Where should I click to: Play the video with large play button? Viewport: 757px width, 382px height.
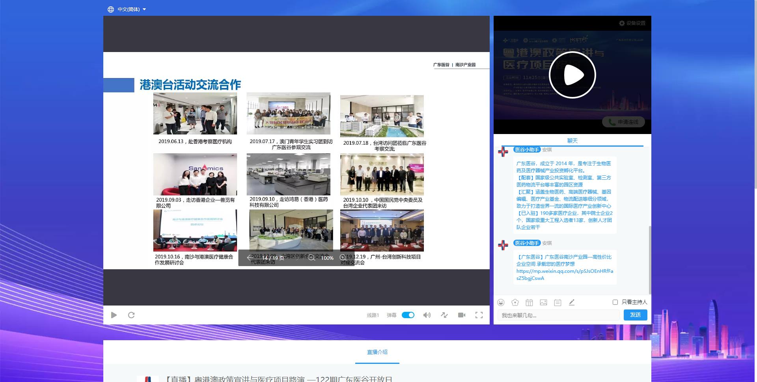[572, 75]
